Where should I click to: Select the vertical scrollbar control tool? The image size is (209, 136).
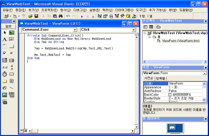click(x=12, y=67)
